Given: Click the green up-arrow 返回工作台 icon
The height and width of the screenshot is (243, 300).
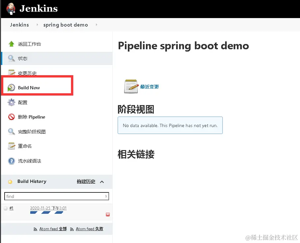Looking at the screenshot, I should pos(12,44).
